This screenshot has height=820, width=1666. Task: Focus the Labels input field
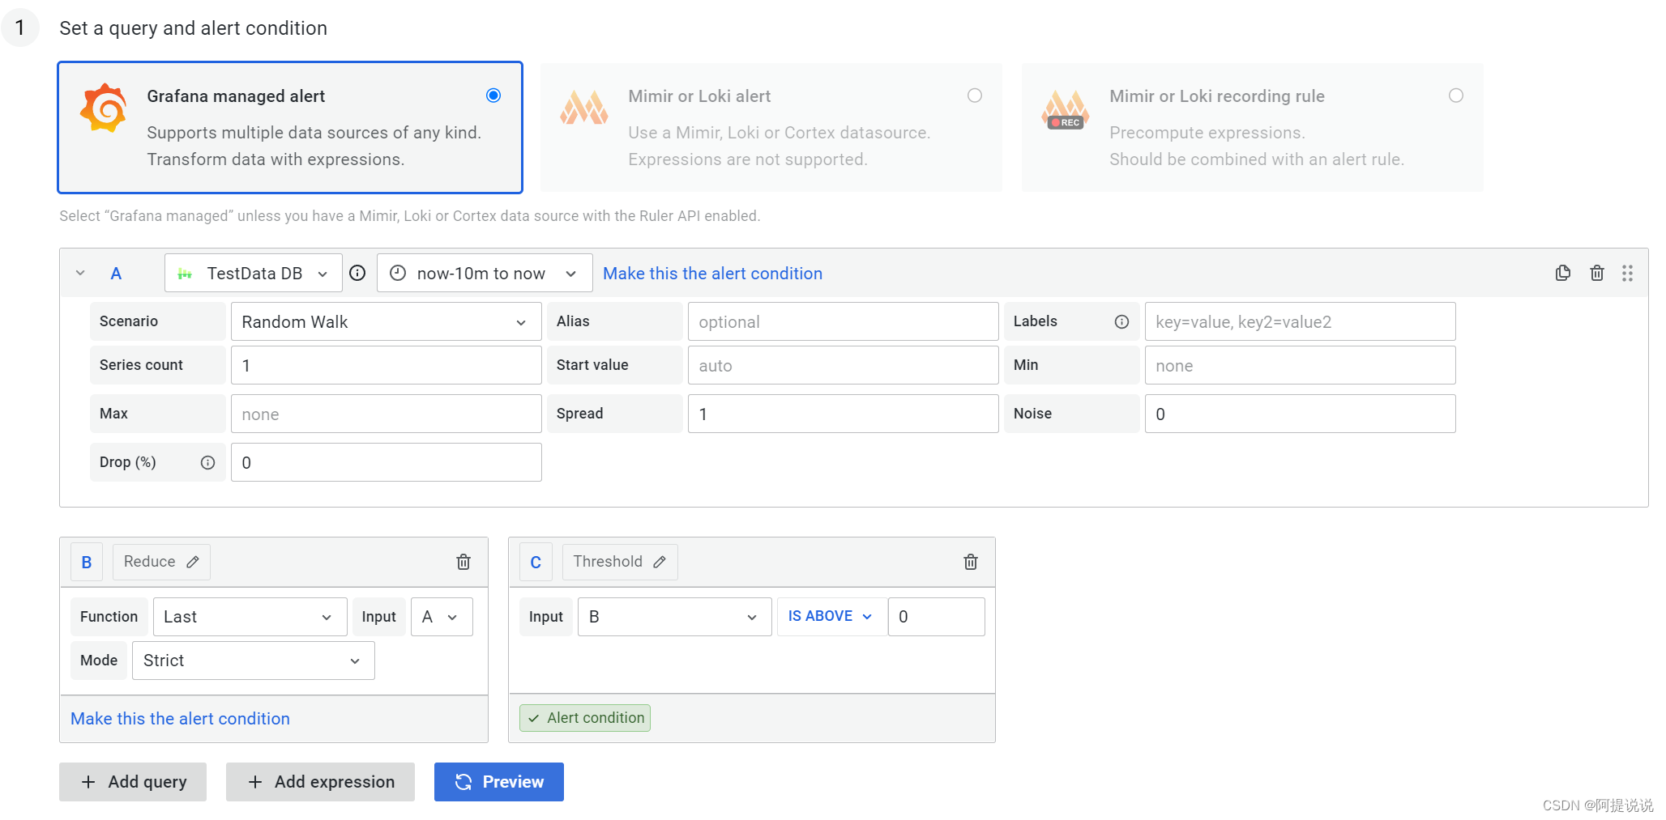click(x=1300, y=321)
